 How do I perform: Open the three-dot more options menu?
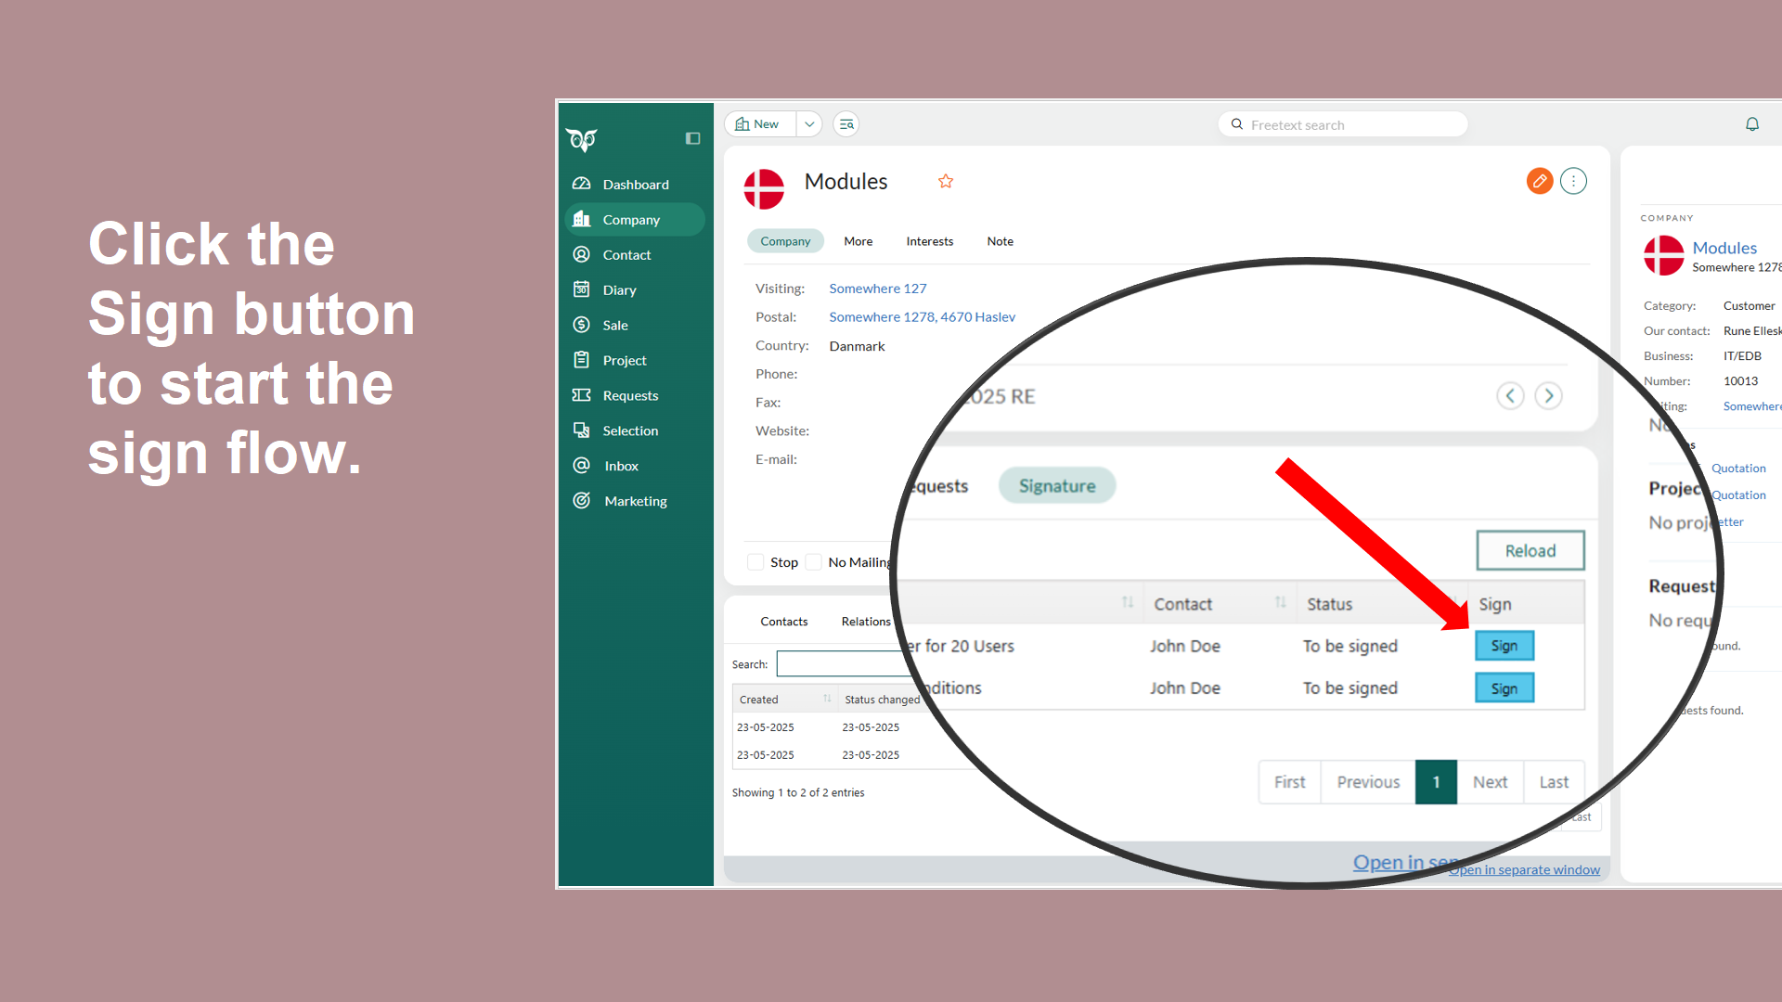point(1573,181)
